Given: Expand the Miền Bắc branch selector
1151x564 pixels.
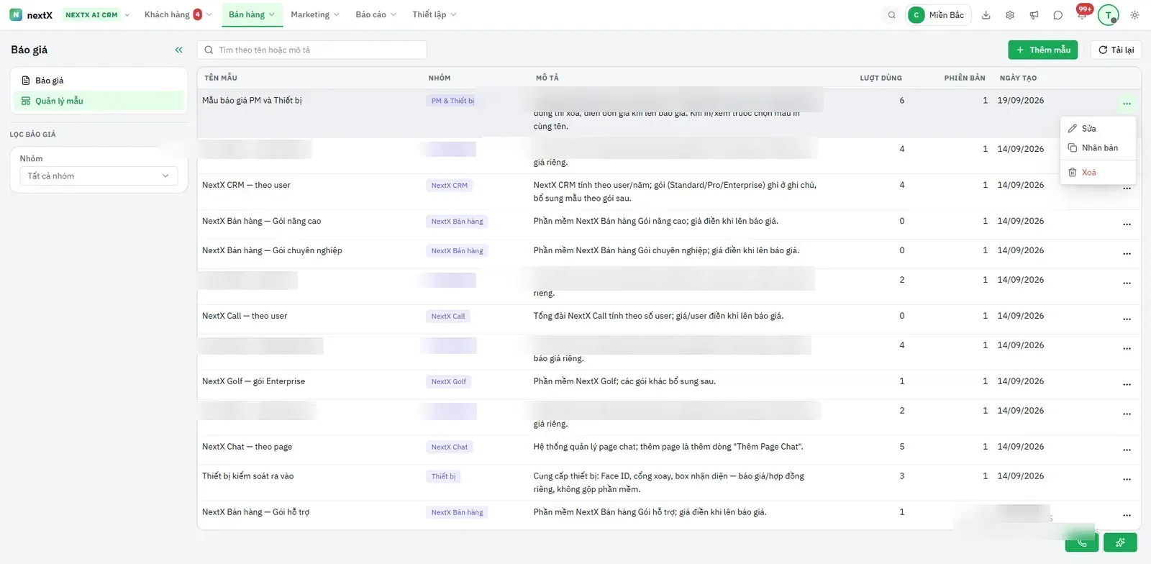Looking at the screenshot, I should pyautogui.click(x=938, y=15).
